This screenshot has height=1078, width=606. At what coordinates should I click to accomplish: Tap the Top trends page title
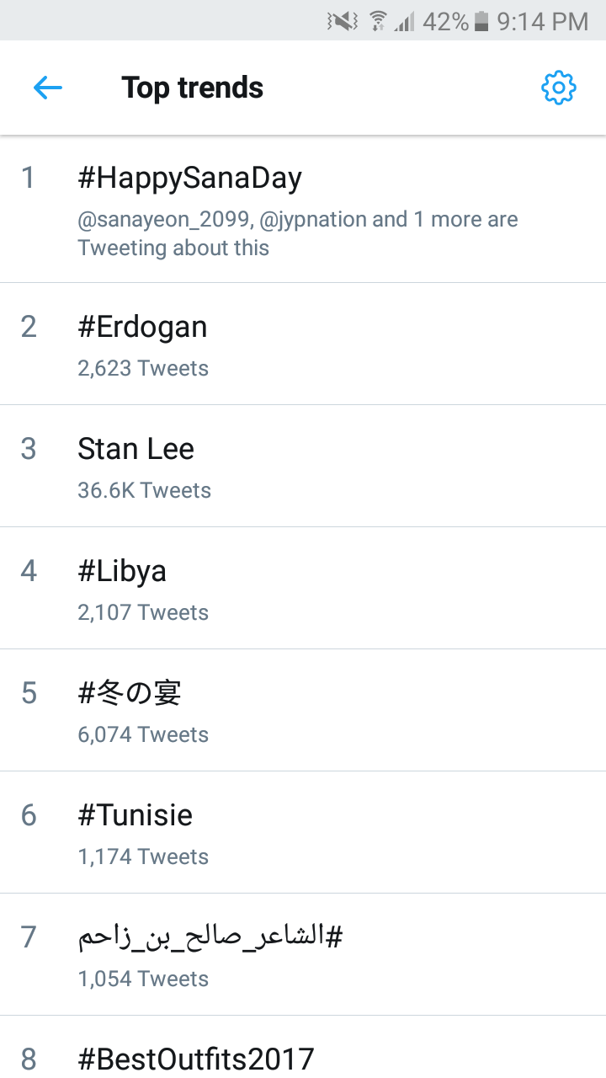click(192, 88)
